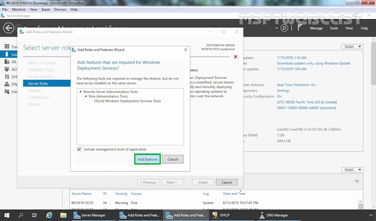Viewport: 376px width, 221px height.
Task: Select WS2K19-DC01 Disk warning event row
Action: click(214, 203)
